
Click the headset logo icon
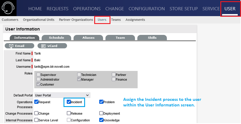(8, 8)
